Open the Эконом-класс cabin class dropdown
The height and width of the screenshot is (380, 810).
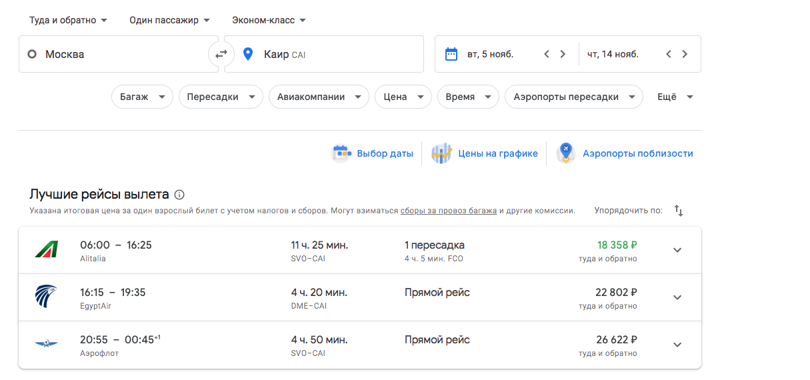point(269,20)
